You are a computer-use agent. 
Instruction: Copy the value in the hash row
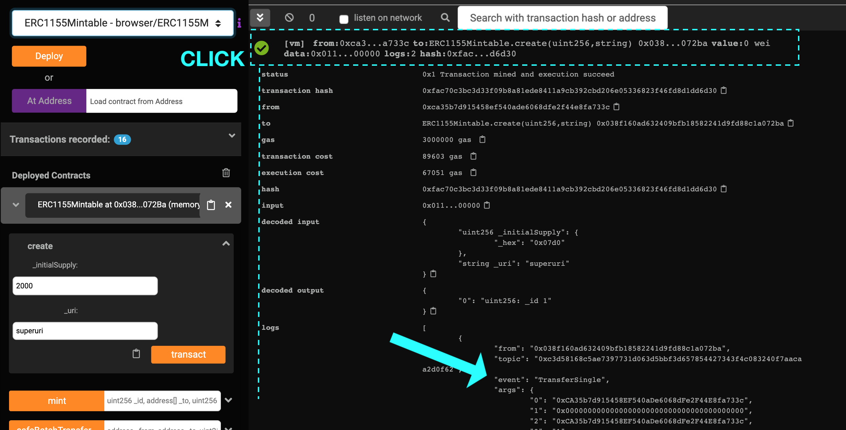[x=724, y=189]
